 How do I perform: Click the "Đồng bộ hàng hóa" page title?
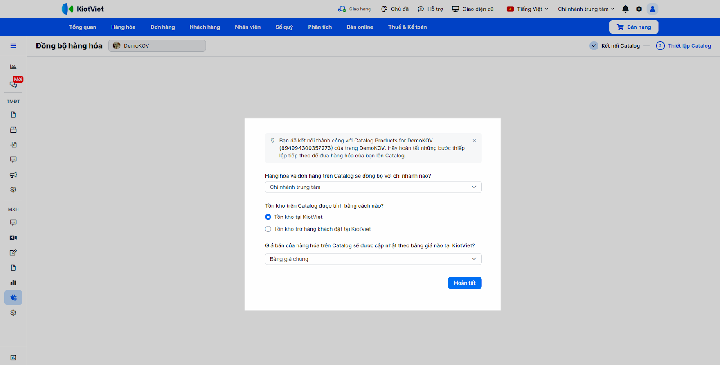point(69,46)
